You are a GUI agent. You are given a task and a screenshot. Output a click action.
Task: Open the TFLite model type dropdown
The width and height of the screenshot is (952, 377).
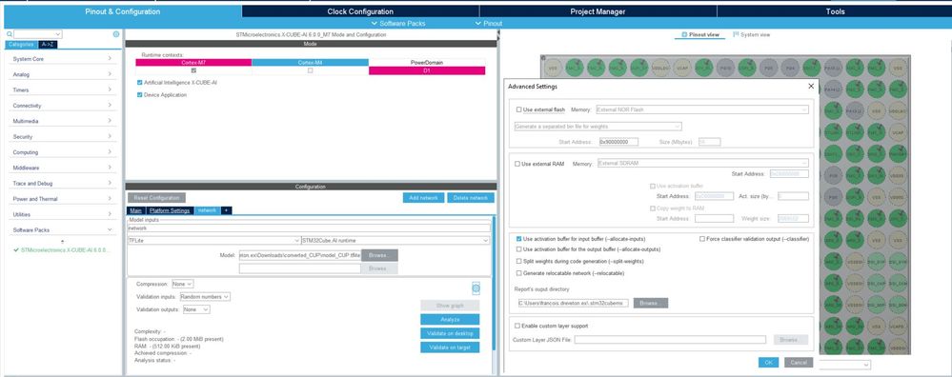[x=213, y=241]
